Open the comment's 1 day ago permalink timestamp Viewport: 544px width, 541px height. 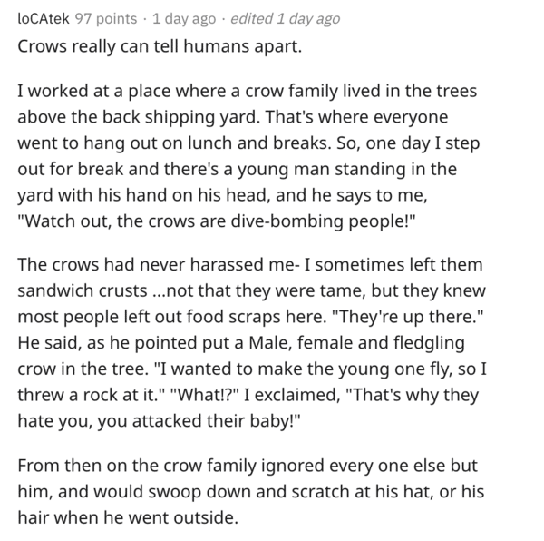pos(184,19)
